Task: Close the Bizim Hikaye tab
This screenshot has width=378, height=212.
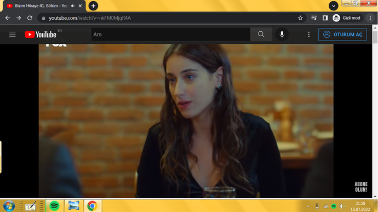Action: (81, 6)
